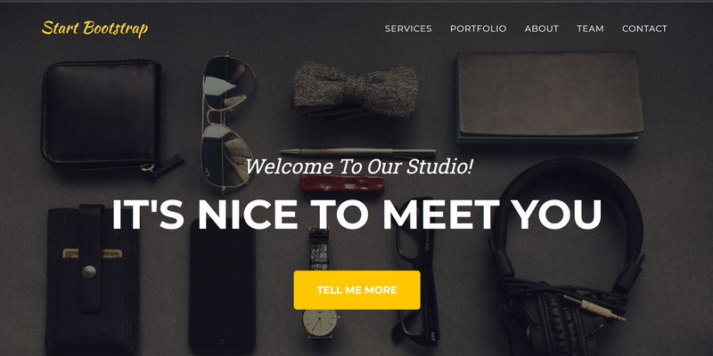Click the "Welcome To Our Studio!" subheading
713x356 pixels.
(359, 166)
